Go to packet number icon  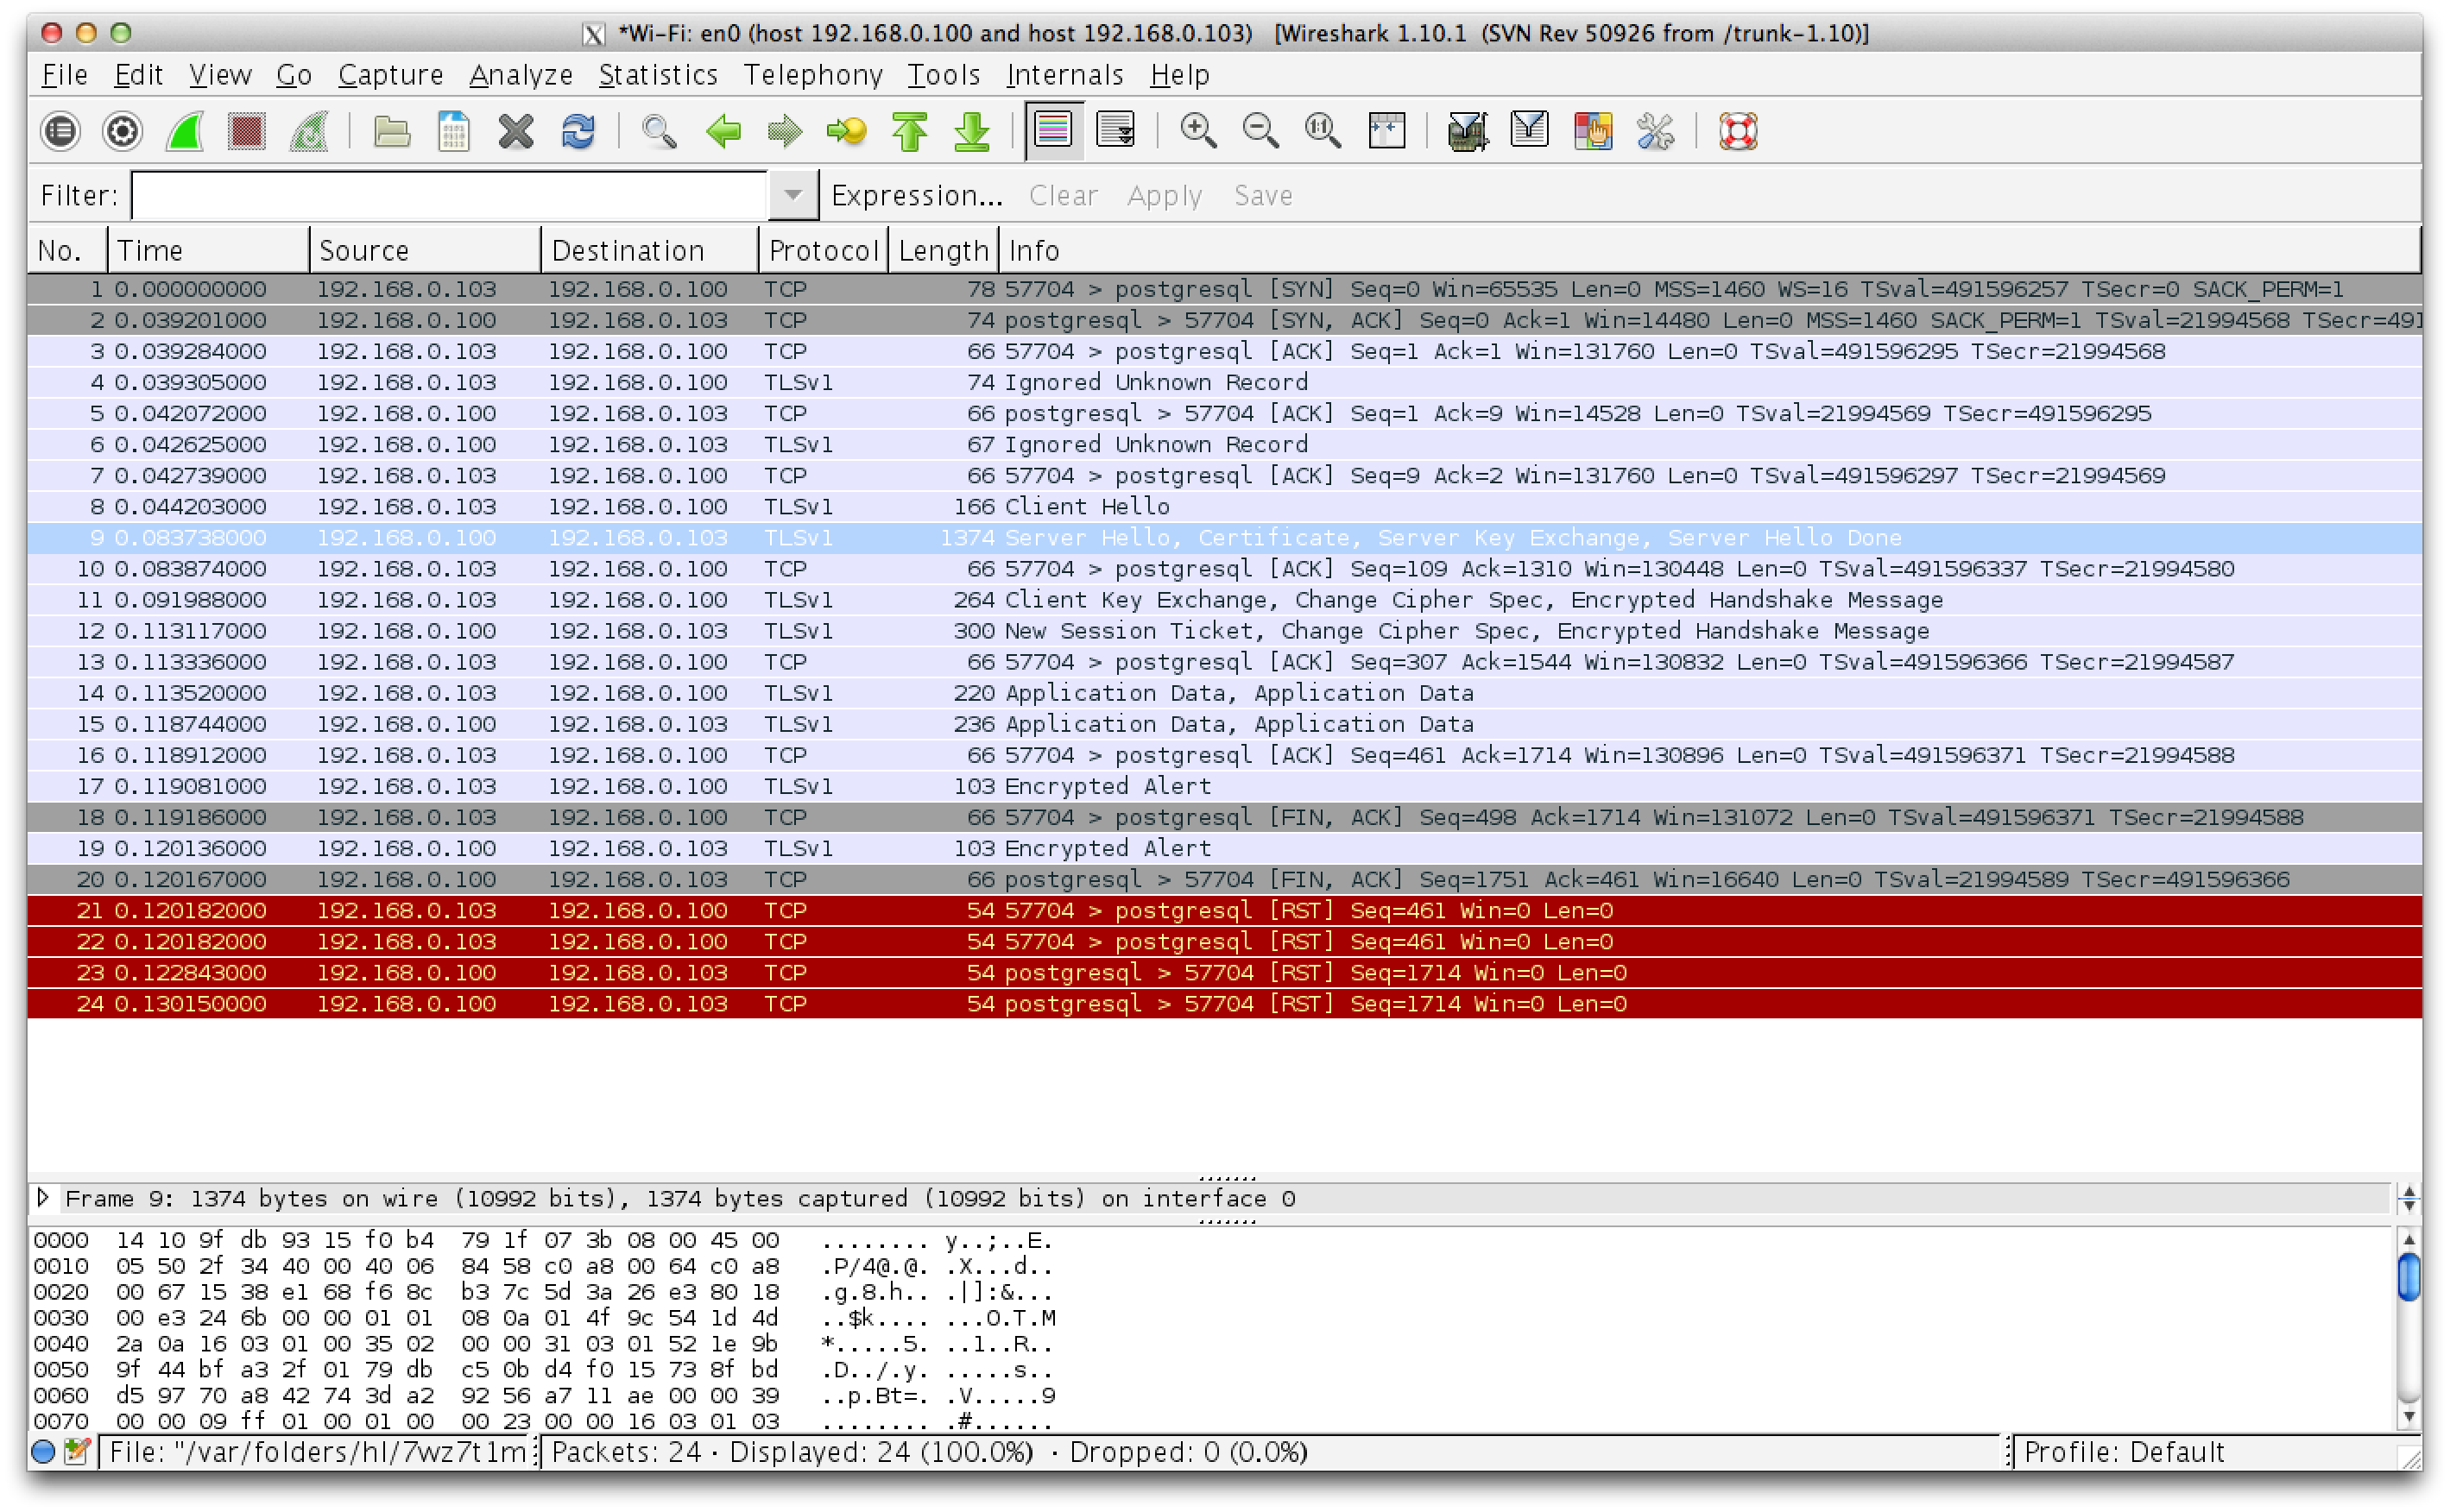point(846,131)
